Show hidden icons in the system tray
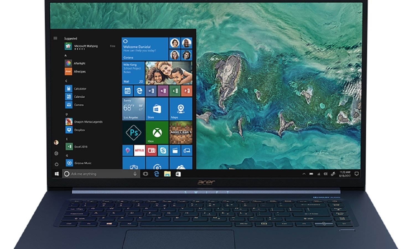This screenshot has height=249, width=415. [x=304, y=174]
